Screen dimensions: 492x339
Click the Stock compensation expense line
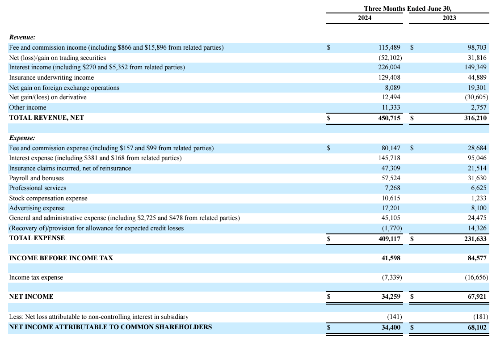pos(42,198)
